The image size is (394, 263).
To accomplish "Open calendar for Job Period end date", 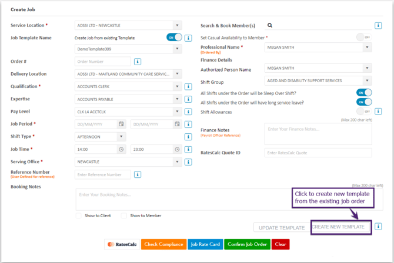I will [x=177, y=124].
